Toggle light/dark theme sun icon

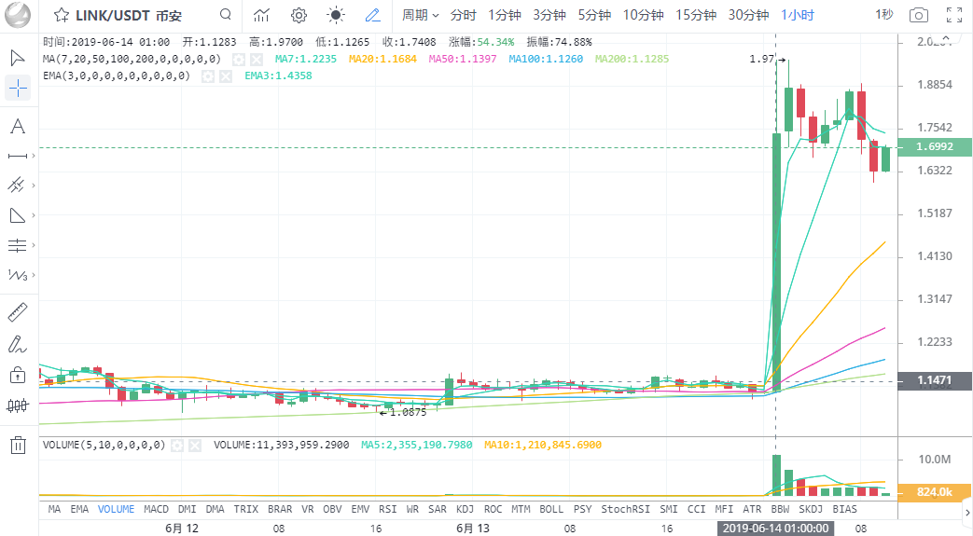tap(336, 15)
